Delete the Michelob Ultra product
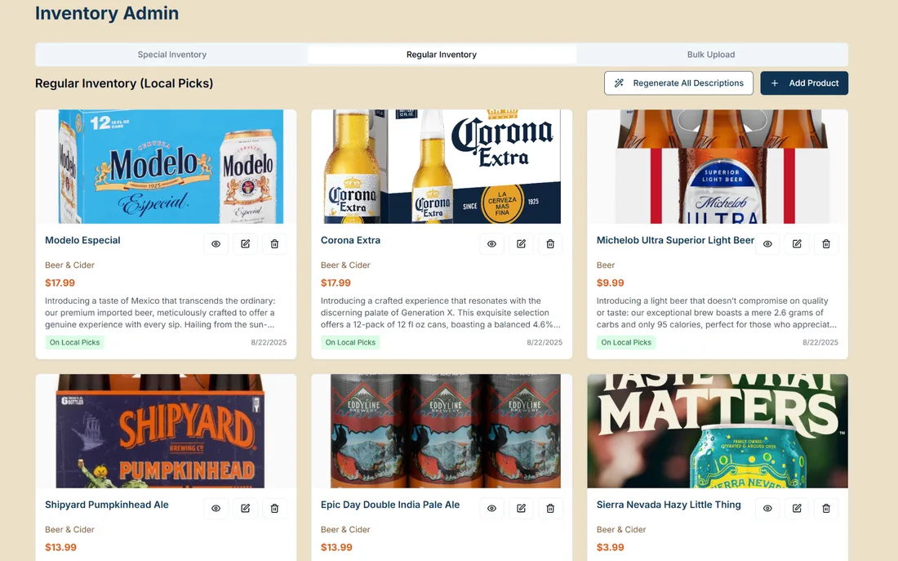This screenshot has height=561, width=898. [826, 244]
